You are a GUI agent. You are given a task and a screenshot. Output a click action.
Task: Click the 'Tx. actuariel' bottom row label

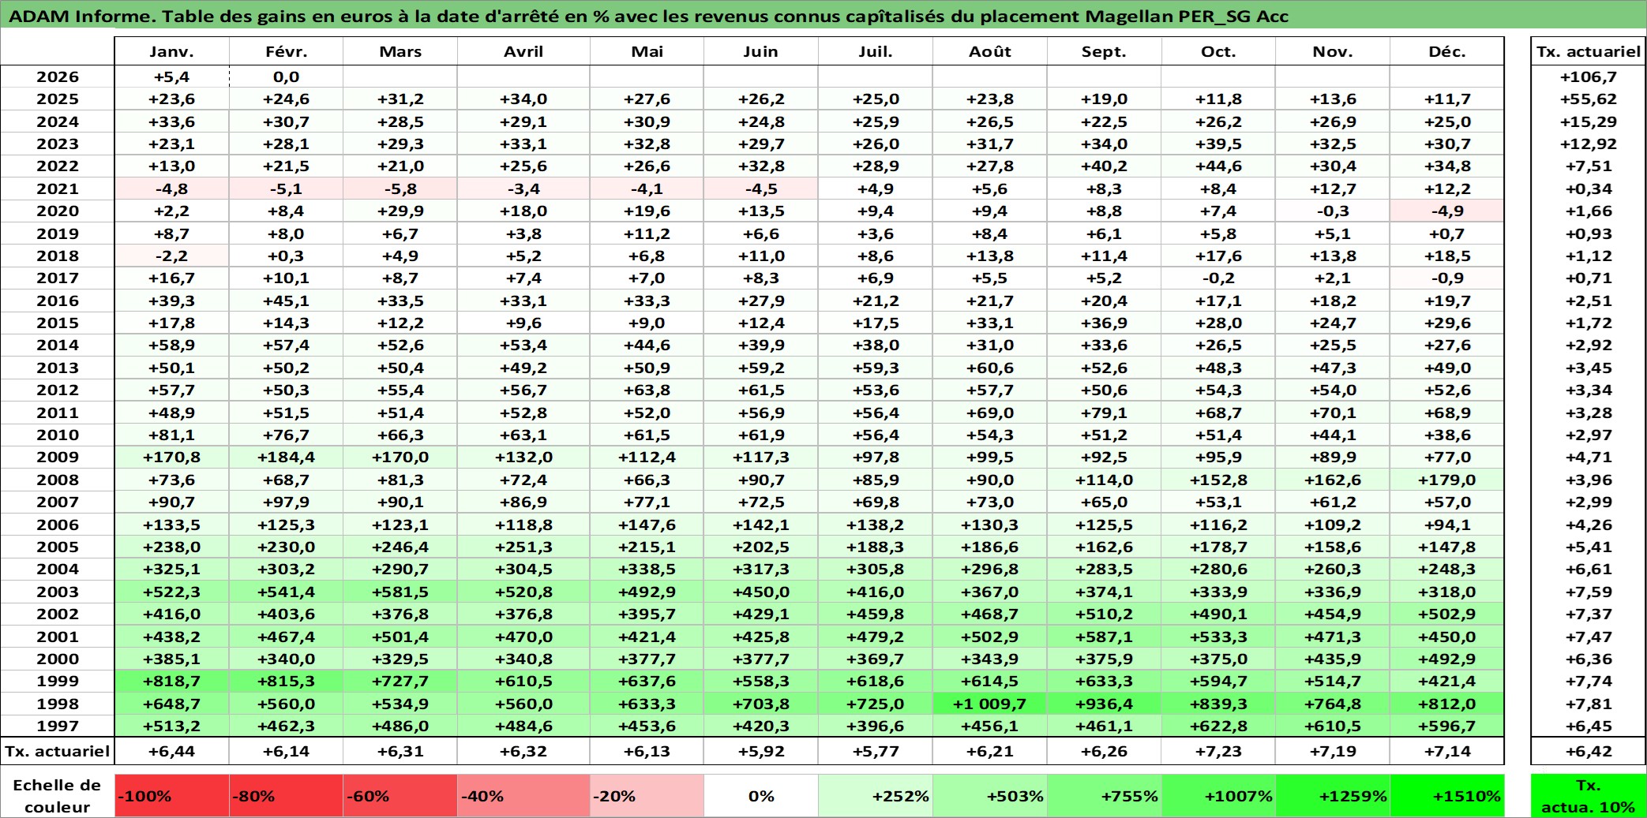point(58,752)
